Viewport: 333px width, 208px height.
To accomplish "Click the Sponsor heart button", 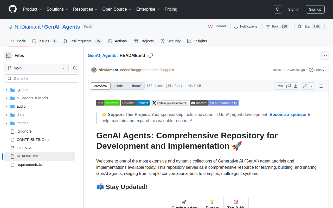I will point(217,27).
